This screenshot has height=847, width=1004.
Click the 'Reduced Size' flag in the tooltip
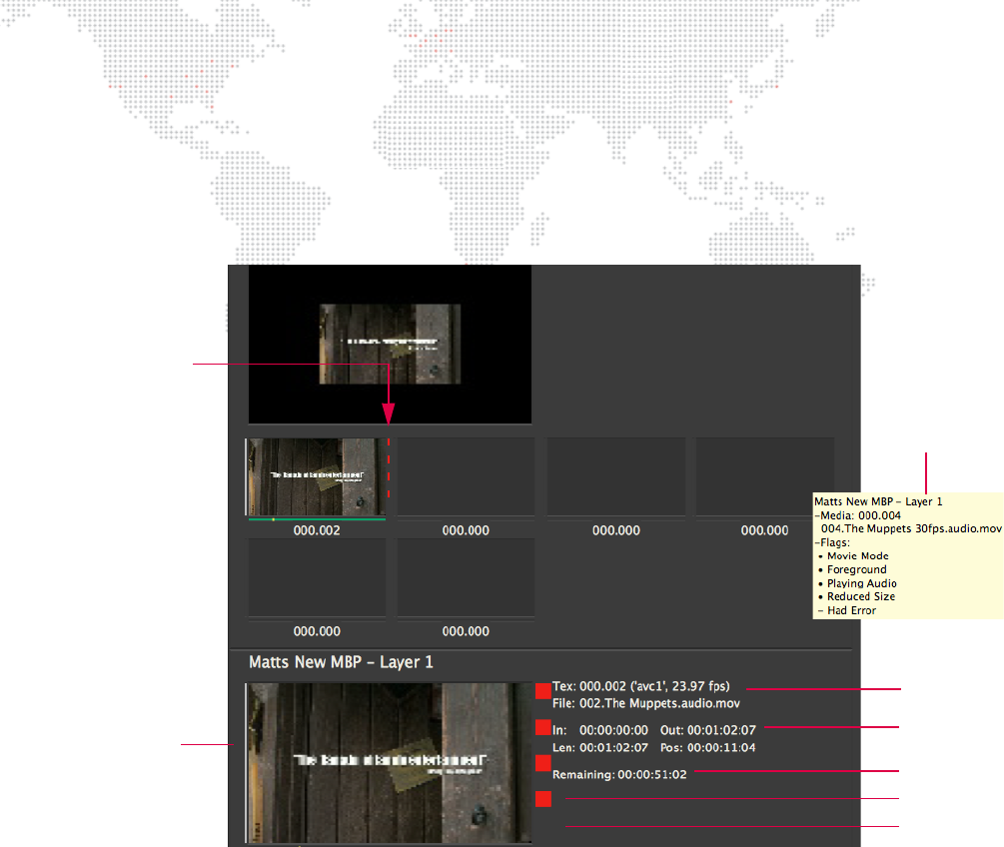click(861, 596)
